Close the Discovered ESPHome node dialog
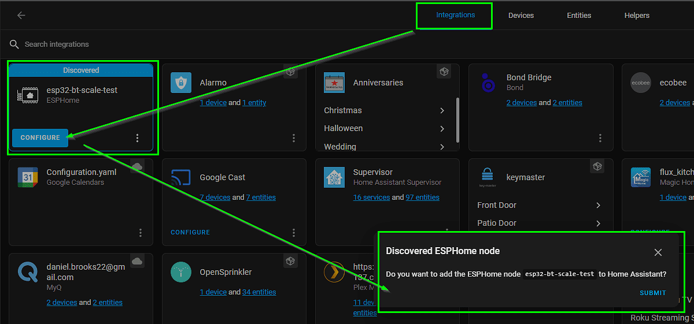694x324 pixels. click(658, 252)
